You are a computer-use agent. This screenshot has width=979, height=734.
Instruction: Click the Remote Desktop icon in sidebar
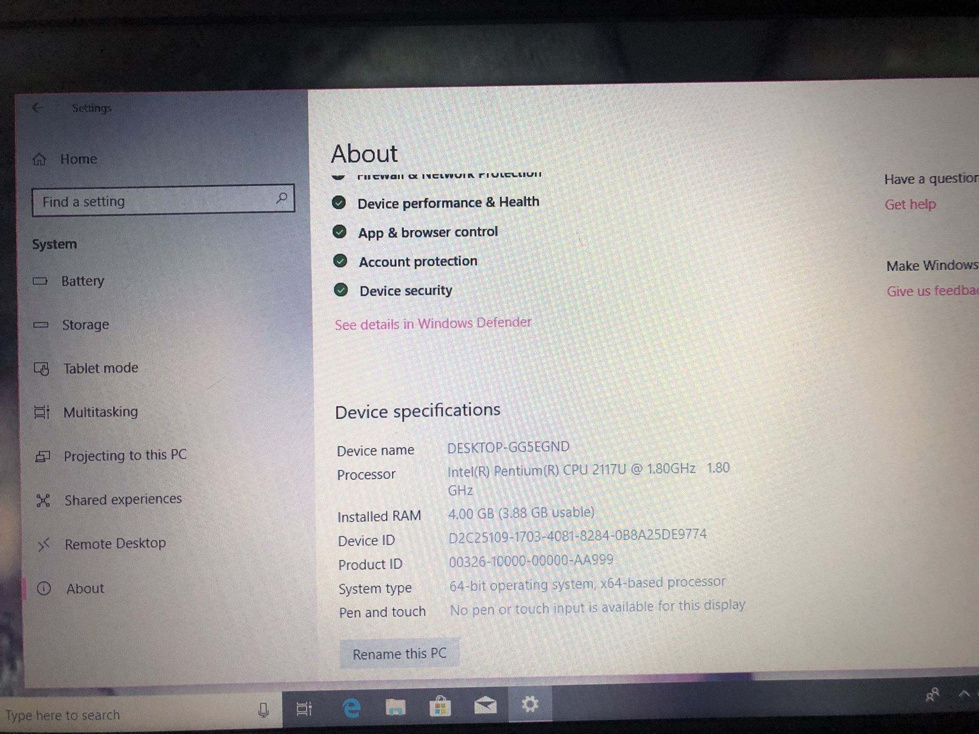click(x=43, y=542)
